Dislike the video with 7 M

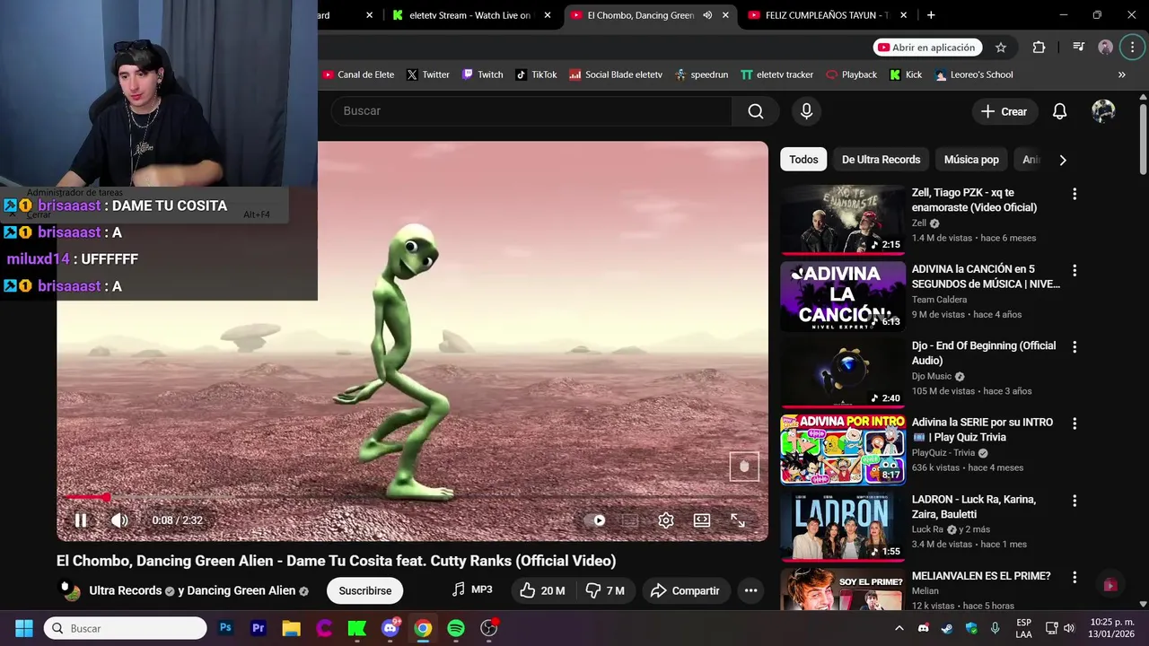click(x=605, y=590)
